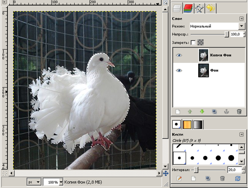The height and width of the screenshot is (188, 248).
Task: Switch to the Undo History tab
Action: [211, 8]
